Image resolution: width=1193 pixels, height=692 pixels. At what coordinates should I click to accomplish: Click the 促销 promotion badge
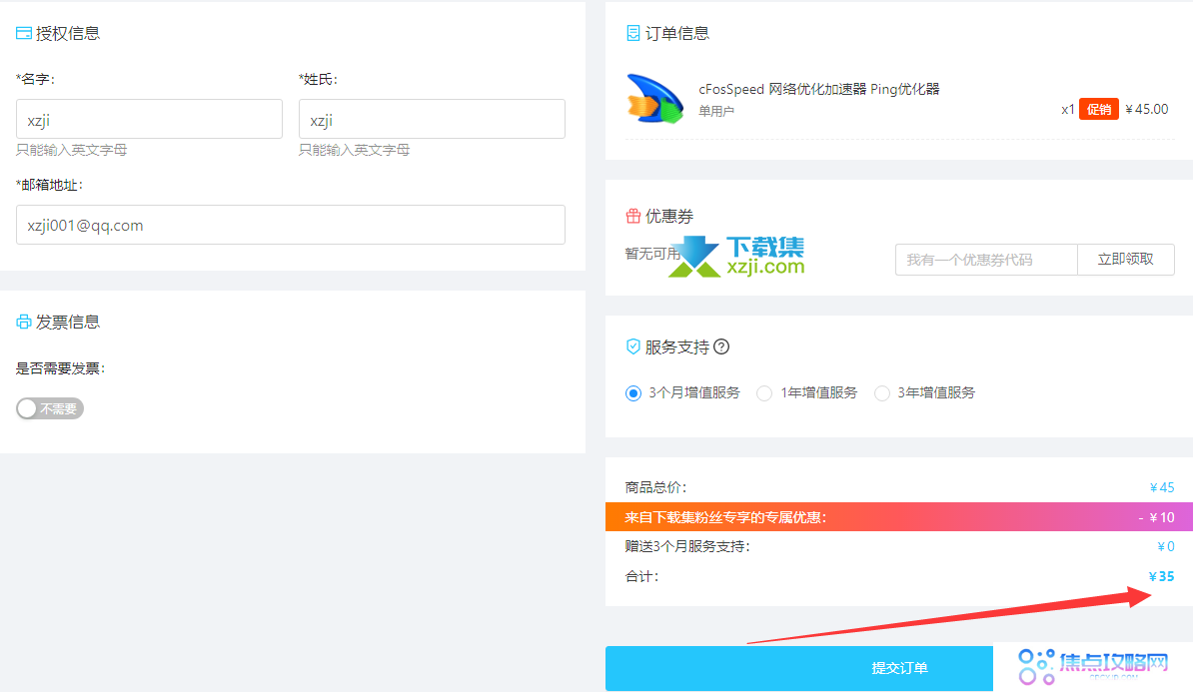point(1099,110)
